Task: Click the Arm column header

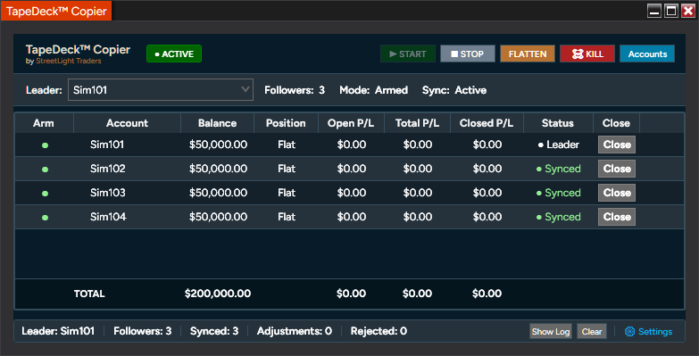Action: tap(44, 123)
